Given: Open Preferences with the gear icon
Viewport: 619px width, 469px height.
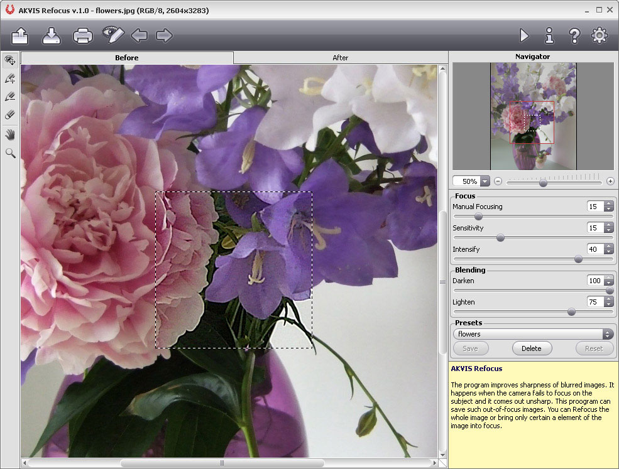Looking at the screenshot, I should coord(600,36).
